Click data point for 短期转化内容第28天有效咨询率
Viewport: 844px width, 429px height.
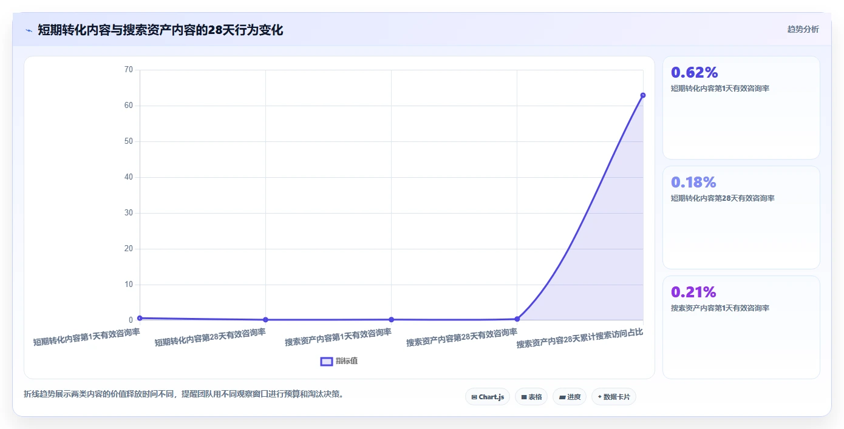point(265,320)
